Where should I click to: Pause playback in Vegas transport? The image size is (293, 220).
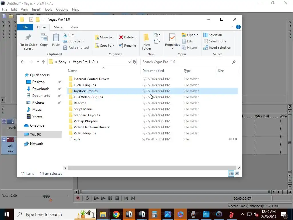pos(110,198)
